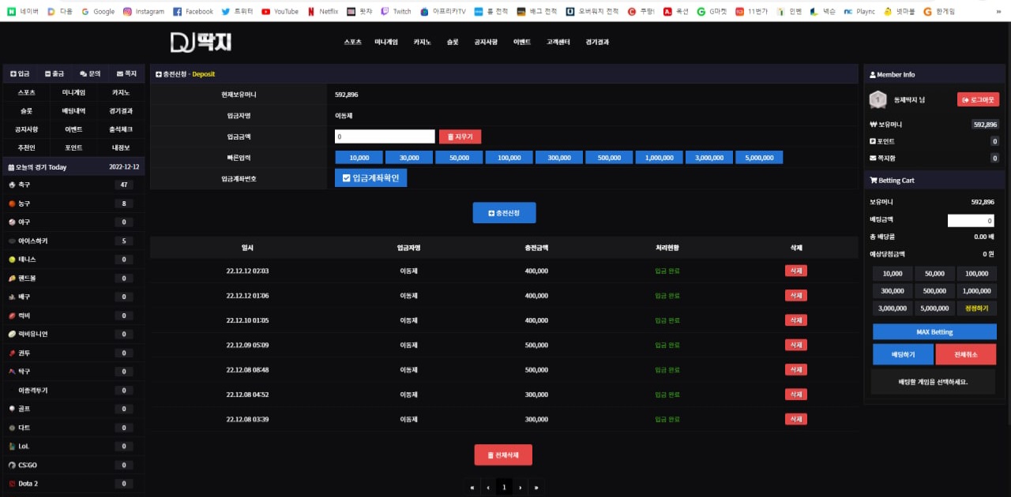The width and height of the screenshot is (1011, 497).
Task: Open the Naver bookmark
Action: point(22,12)
